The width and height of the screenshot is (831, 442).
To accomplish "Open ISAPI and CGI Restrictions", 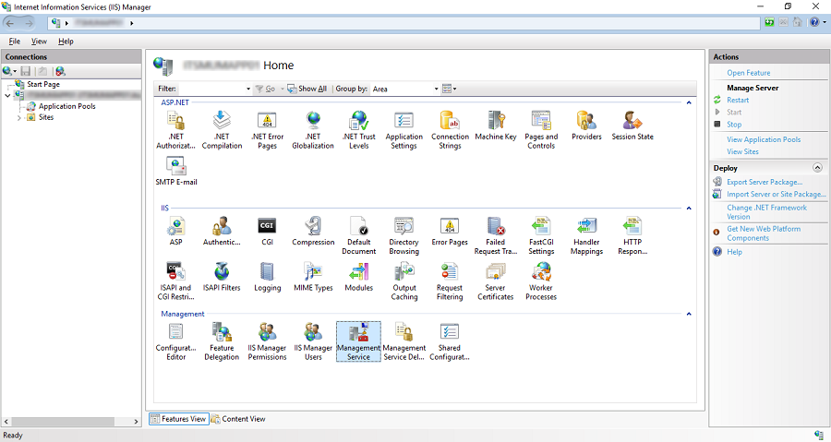I will [176, 281].
